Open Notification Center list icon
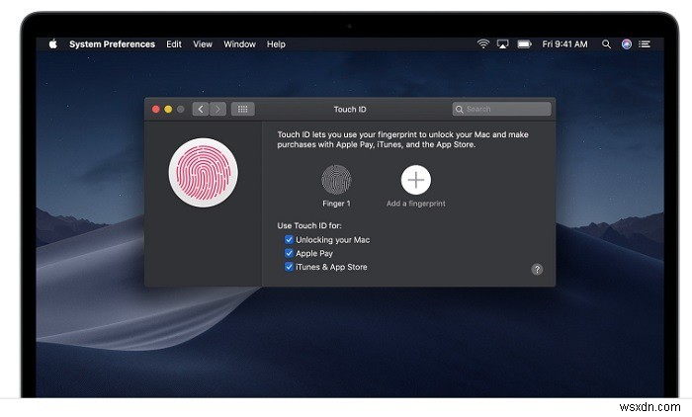692x417 pixels. click(645, 44)
